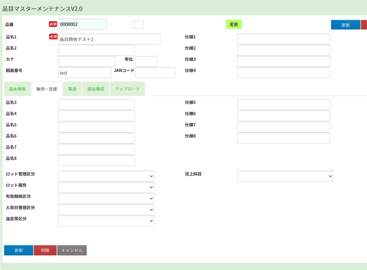Click the green 変更 label

(234, 24)
